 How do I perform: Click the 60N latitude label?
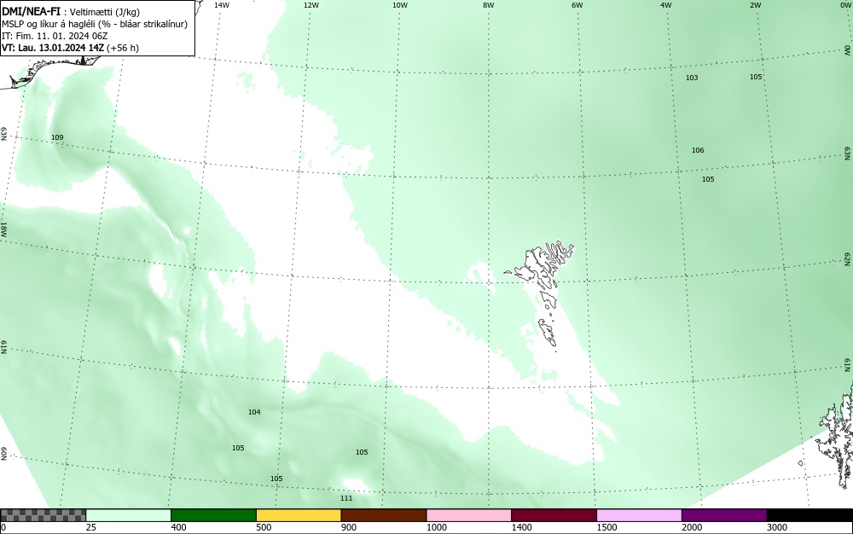pyautogui.click(x=3, y=454)
